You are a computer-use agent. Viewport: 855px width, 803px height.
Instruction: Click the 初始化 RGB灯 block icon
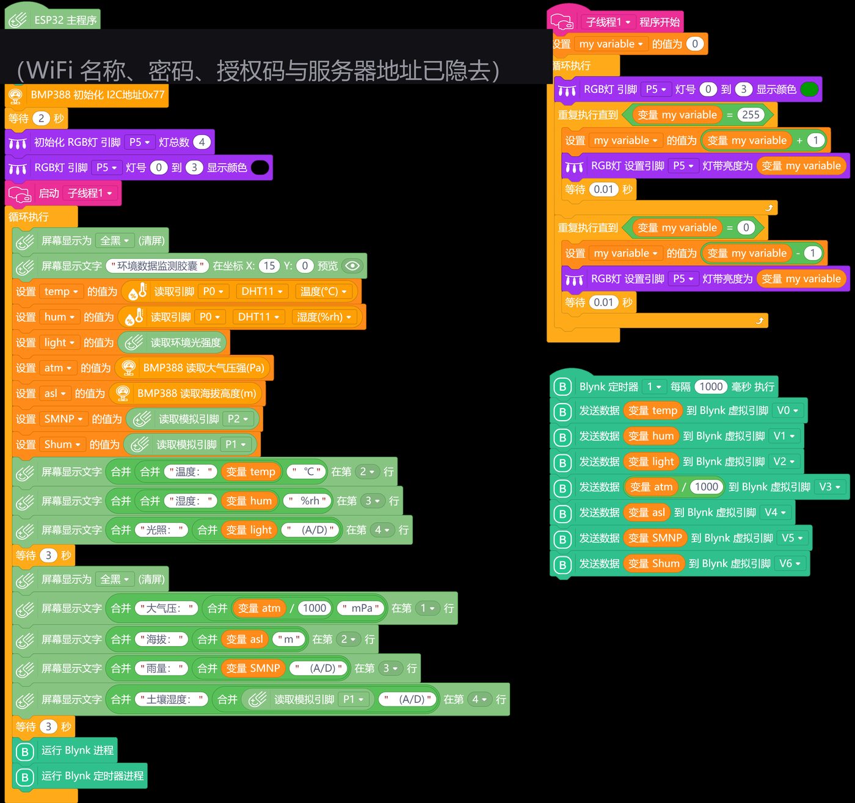click(18, 143)
